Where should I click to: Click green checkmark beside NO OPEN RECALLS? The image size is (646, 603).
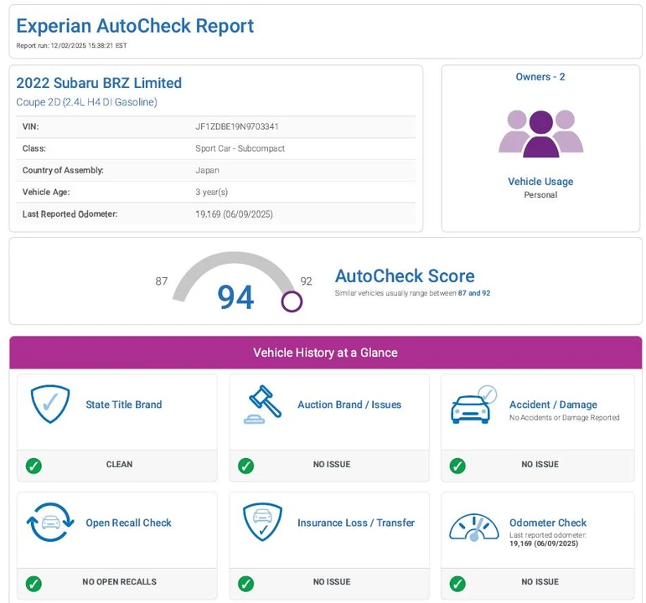34,583
